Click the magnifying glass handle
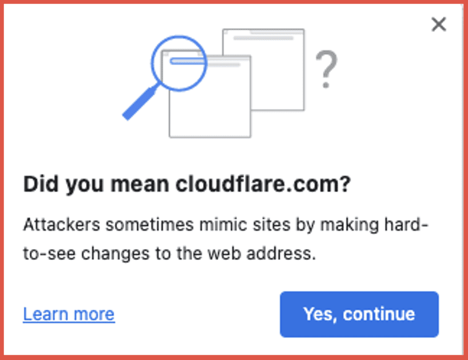 click(140, 103)
